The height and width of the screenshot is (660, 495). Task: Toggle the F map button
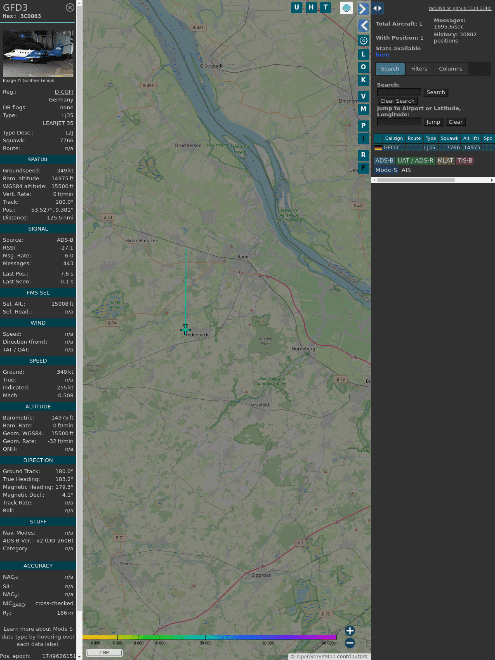363,168
